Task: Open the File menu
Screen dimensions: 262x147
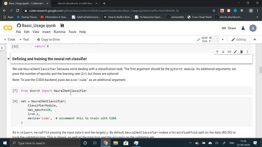Action: (18, 32)
